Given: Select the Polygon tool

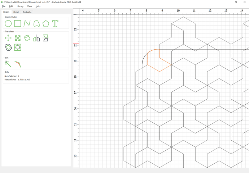Looking at the screenshot, I should pyautogui.click(x=46, y=24).
